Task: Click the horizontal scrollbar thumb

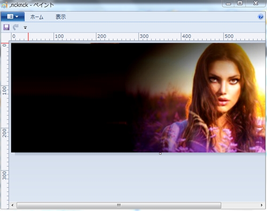Action: tap(119, 205)
